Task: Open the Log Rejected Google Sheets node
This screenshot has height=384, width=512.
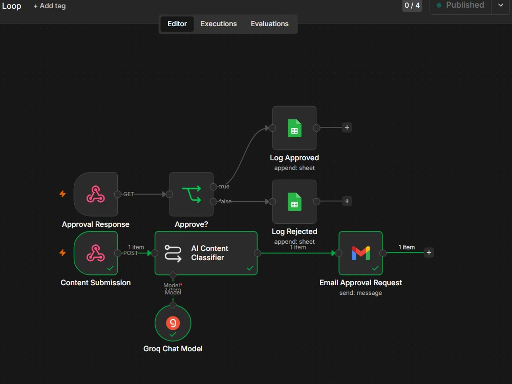Action: point(294,201)
